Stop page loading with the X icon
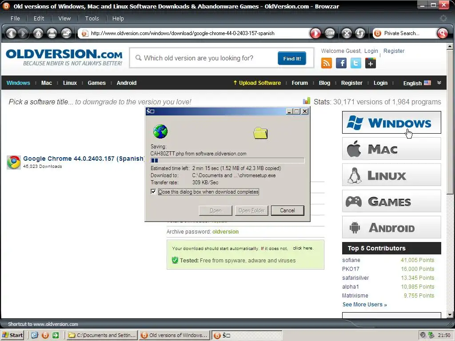Image resolution: width=455 pixels, height=341 pixels. [347, 33]
